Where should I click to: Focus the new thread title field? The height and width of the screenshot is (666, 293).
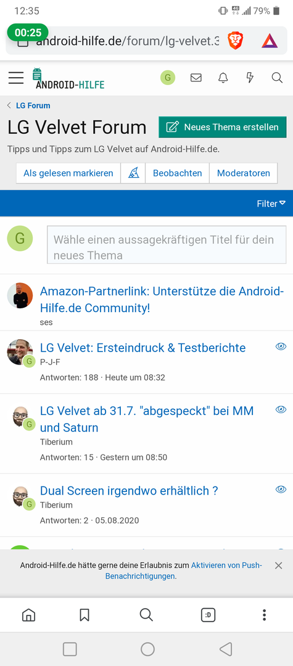167,245
